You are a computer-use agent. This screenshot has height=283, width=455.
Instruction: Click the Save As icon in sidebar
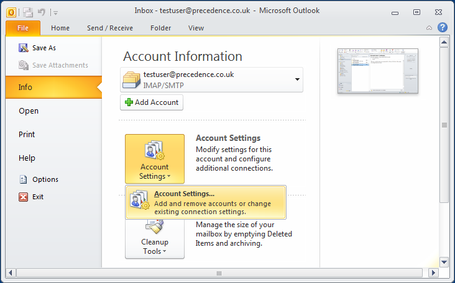24,48
